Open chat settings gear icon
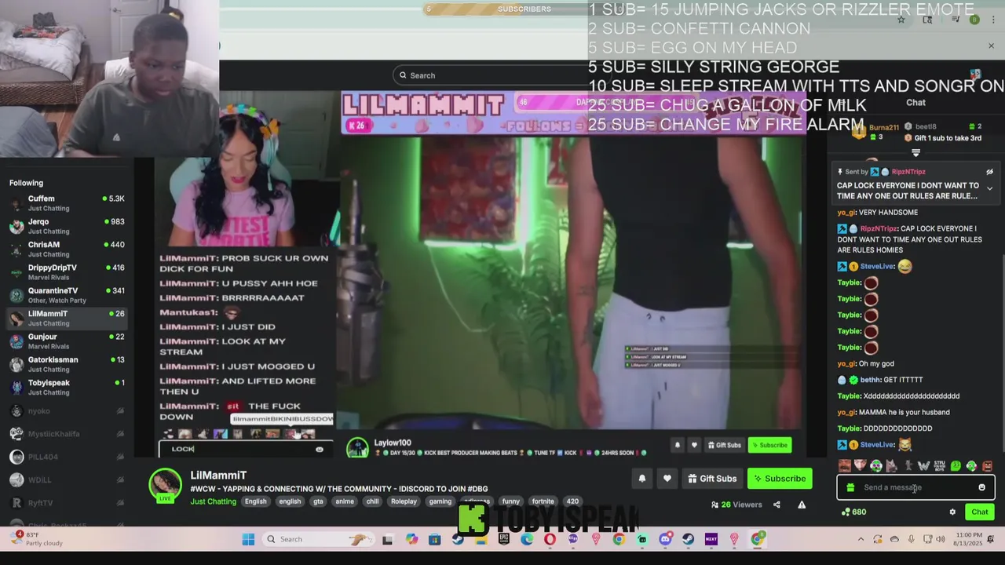Image resolution: width=1005 pixels, height=565 pixels. point(952,512)
